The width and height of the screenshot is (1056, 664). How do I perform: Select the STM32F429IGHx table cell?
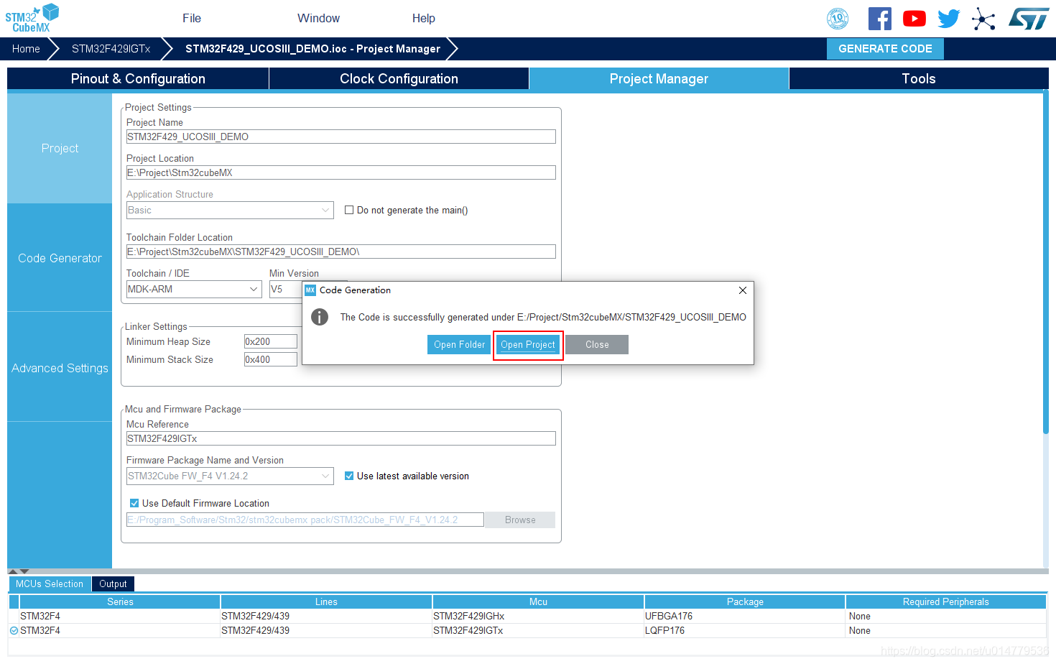(x=538, y=617)
